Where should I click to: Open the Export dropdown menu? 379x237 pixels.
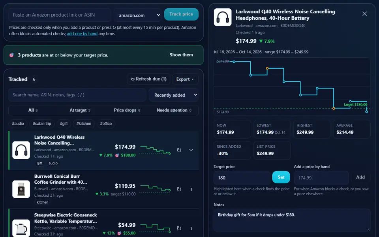[185, 79]
